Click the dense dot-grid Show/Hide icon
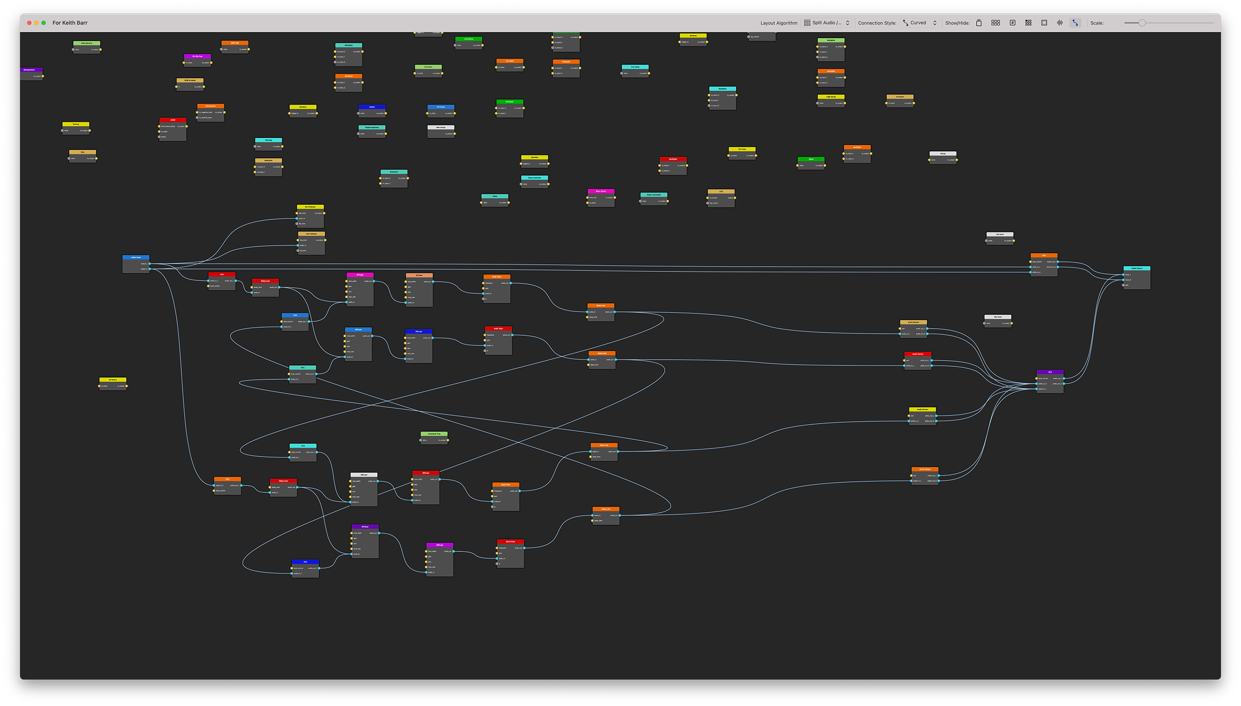 click(x=1029, y=23)
